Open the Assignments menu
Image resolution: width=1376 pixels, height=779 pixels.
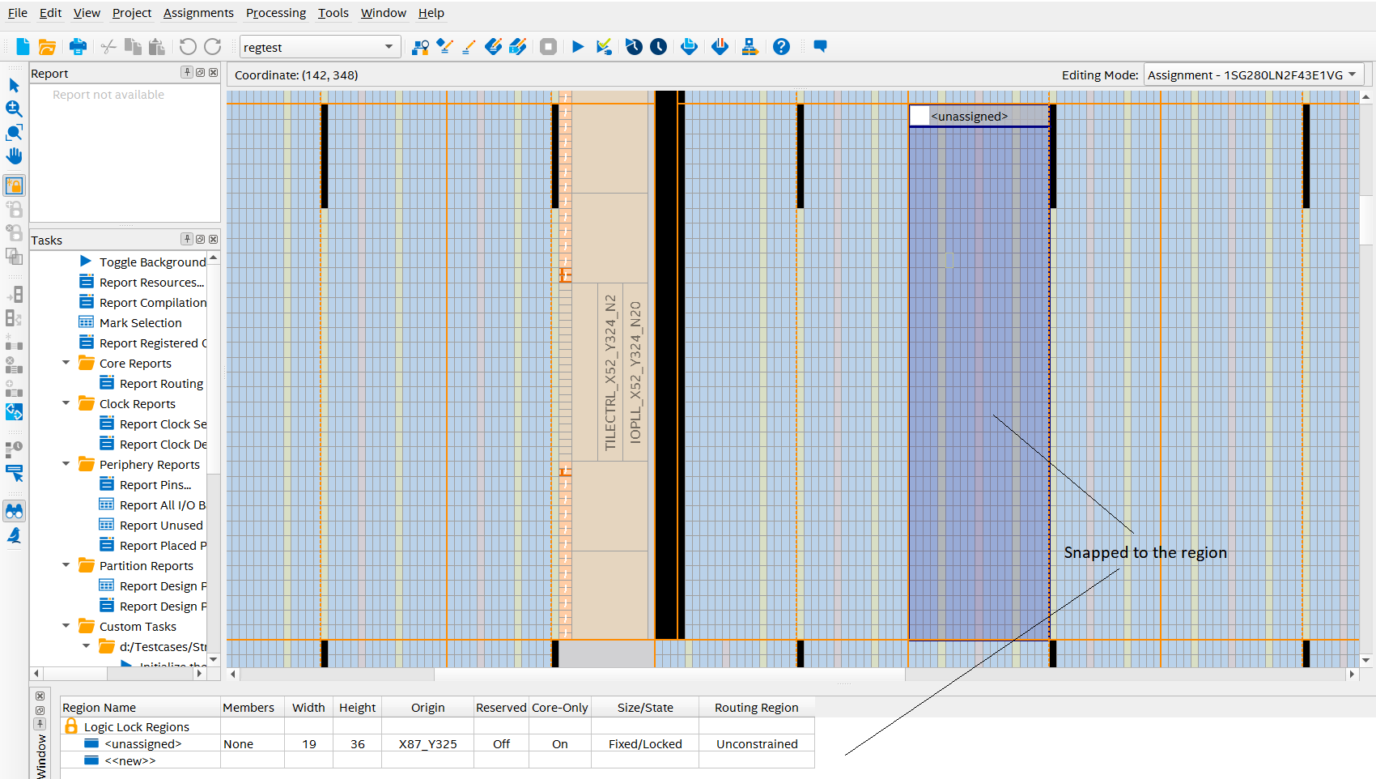(198, 13)
